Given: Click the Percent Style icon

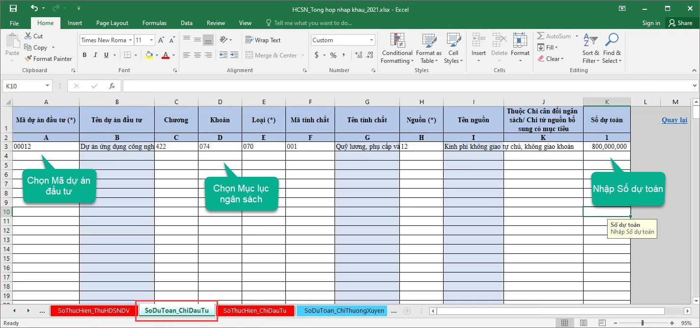Looking at the screenshot, I should point(333,55).
